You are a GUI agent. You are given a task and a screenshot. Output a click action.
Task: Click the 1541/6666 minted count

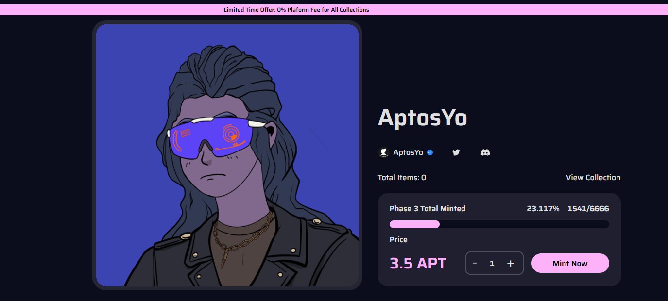(588, 209)
